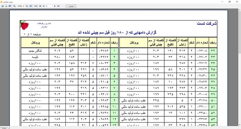241x129 pixels.
Task: Click the report date ۱۳۹۶/۰۸/۱۴
Action: pyautogui.click(x=44, y=24)
